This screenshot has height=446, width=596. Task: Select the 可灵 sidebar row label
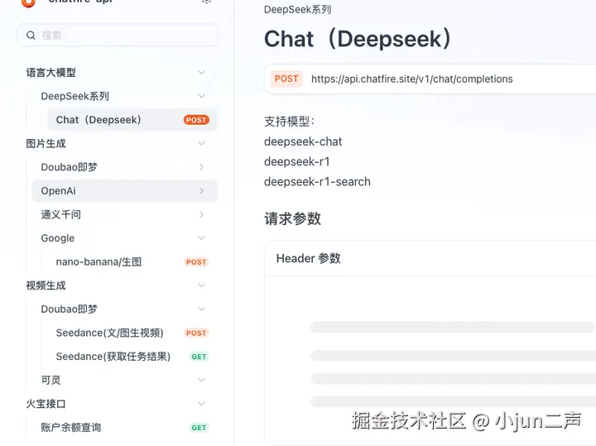(x=50, y=380)
